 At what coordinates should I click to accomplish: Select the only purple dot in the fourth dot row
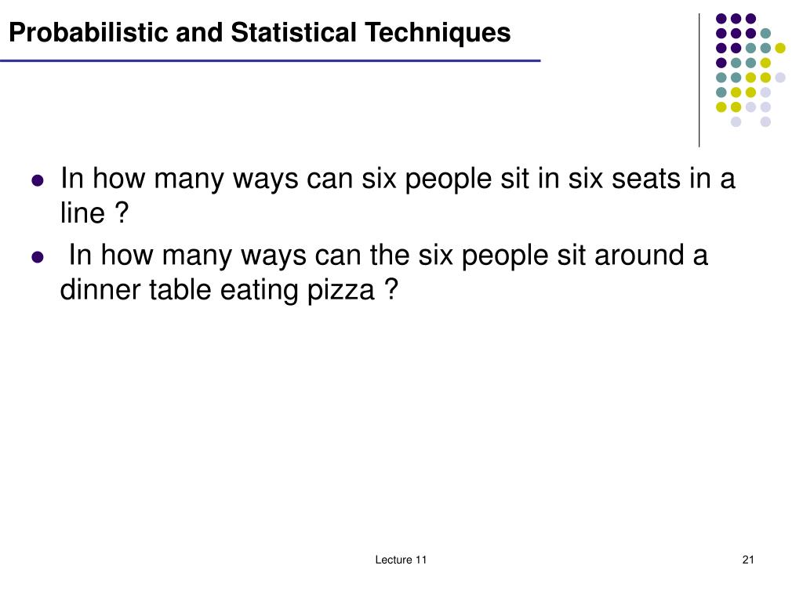click(721, 63)
